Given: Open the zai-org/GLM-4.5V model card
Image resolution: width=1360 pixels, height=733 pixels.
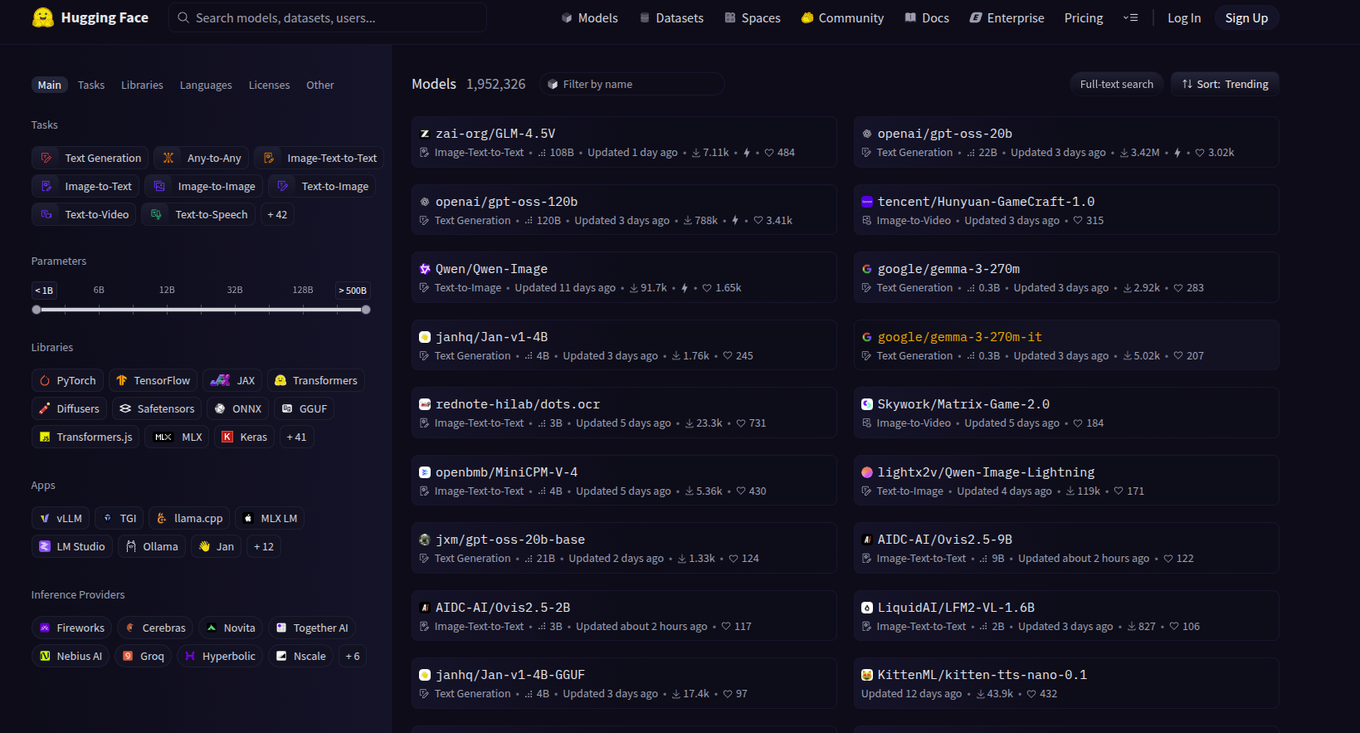Looking at the screenshot, I should click(x=624, y=142).
